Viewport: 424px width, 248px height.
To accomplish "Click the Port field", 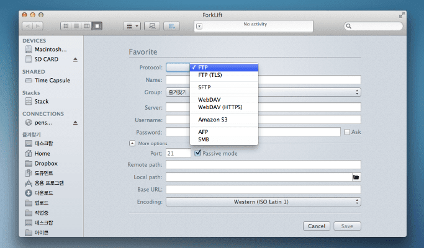I will pos(178,153).
